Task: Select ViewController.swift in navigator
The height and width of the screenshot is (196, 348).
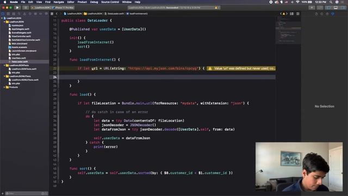Action: [x=21, y=36]
